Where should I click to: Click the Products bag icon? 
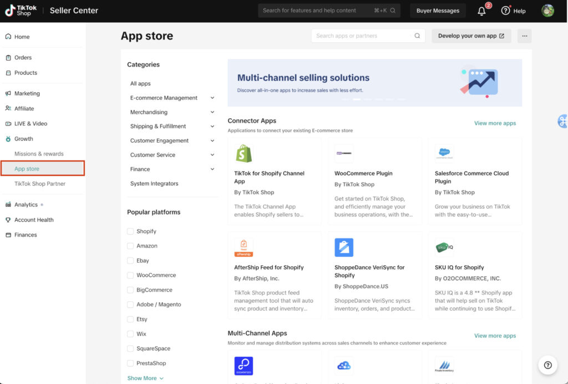pyautogui.click(x=8, y=73)
